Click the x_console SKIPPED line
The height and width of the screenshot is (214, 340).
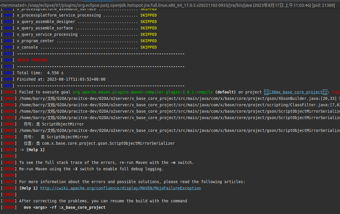pyautogui.click(x=87, y=47)
